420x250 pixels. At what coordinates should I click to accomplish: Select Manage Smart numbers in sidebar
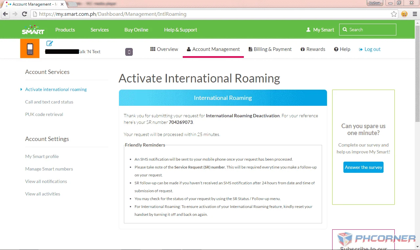coord(49,169)
